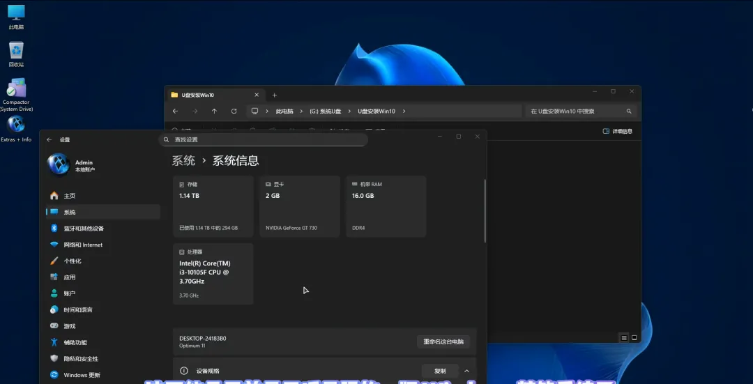Image resolution: width=753 pixels, height=384 pixels.
Task: Select the U盘安装Win10 Explorer tab
Action: click(x=215, y=95)
